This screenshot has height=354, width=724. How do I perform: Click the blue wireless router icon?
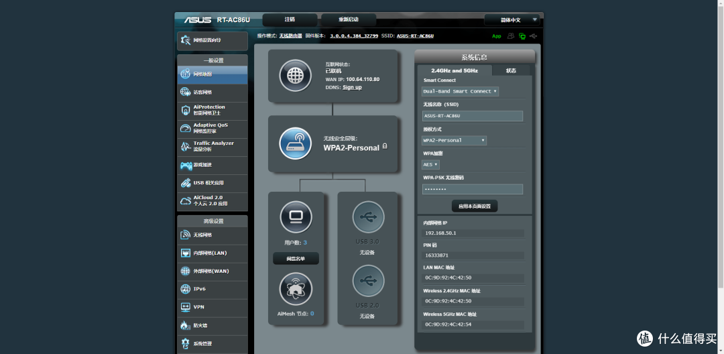(295, 143)
